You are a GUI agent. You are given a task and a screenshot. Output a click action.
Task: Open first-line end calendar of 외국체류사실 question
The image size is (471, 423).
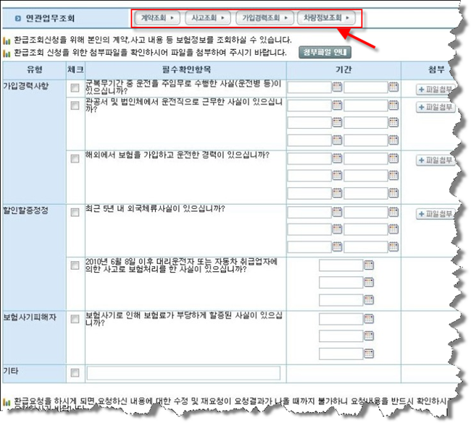point(393,213)
